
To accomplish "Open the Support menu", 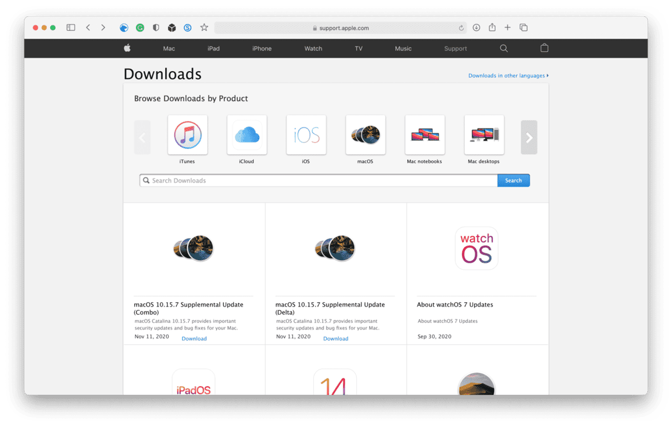I will click(455, 49).
